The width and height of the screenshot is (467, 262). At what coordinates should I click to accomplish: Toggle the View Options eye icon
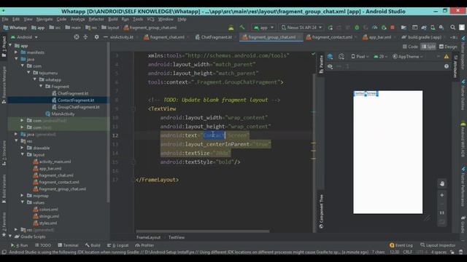click(330, 66)
